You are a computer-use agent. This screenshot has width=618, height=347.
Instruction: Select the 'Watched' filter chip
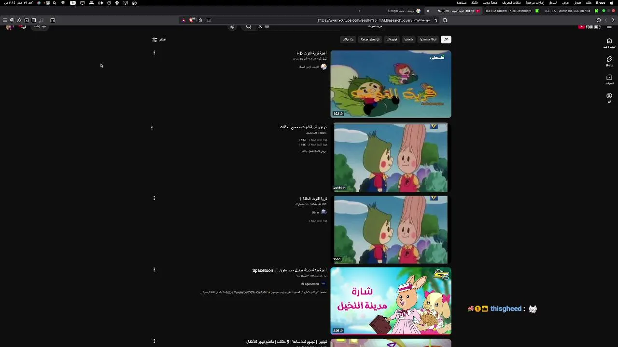408,40
